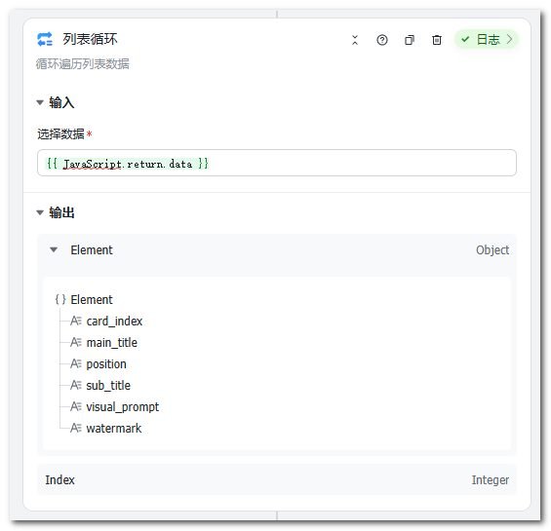The image size is (551, 531).
Task: Duplicate the node with the copy icon
Action: click(410, 40)
